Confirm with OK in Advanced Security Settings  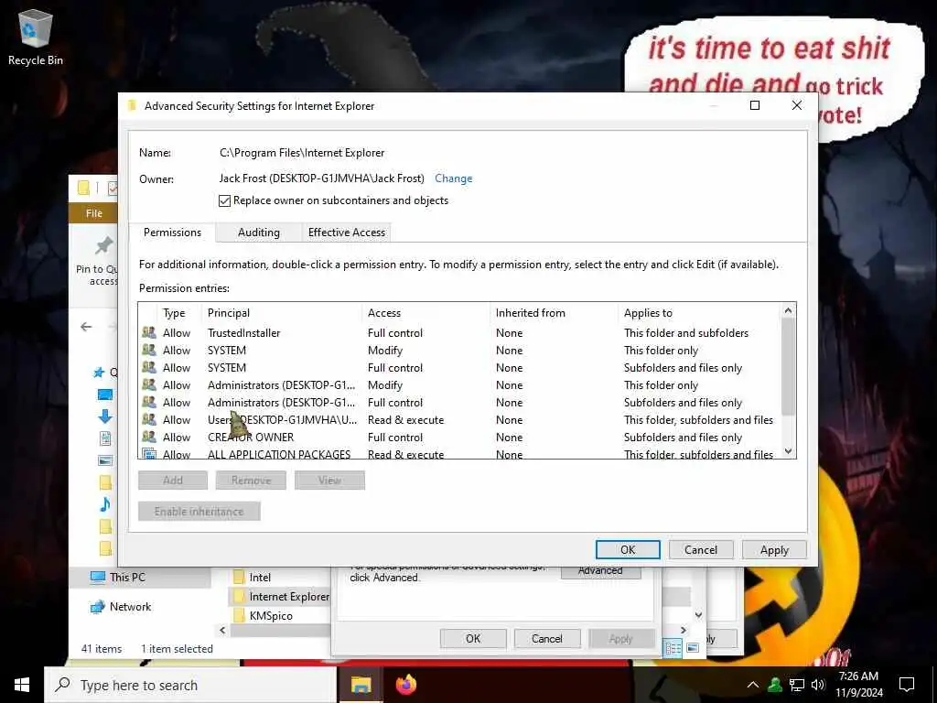(x=628, y=550)
